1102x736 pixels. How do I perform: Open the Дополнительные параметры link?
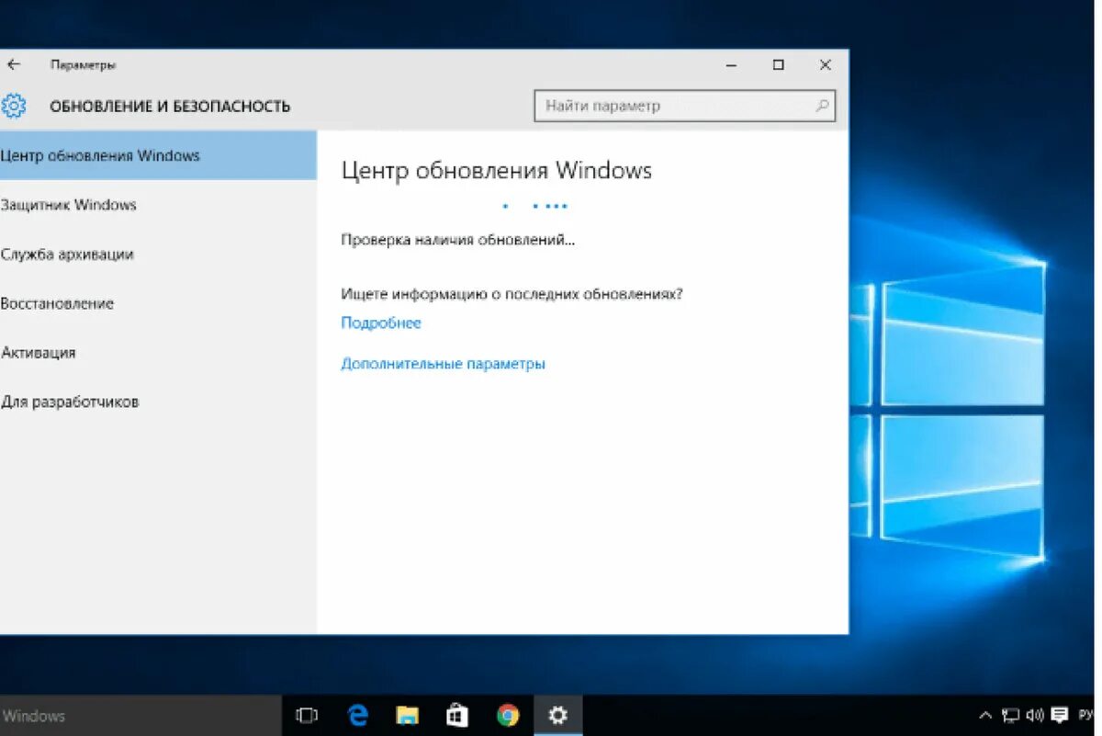pyautogui.click(x=444, y=364)
